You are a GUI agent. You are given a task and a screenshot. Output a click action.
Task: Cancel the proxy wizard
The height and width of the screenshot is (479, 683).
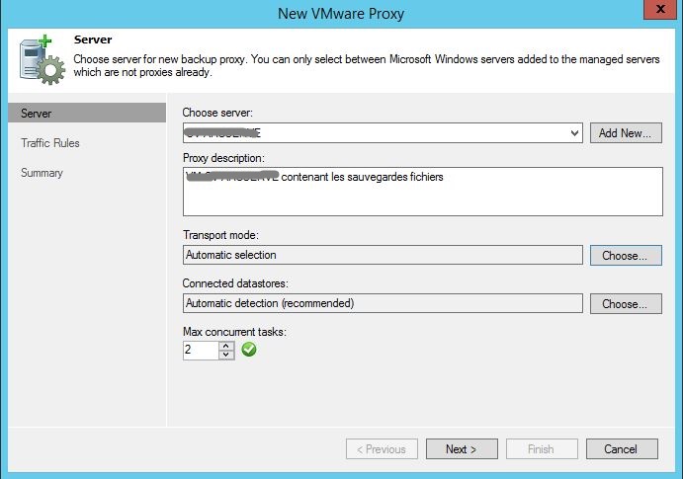click(x=622, y=449)
